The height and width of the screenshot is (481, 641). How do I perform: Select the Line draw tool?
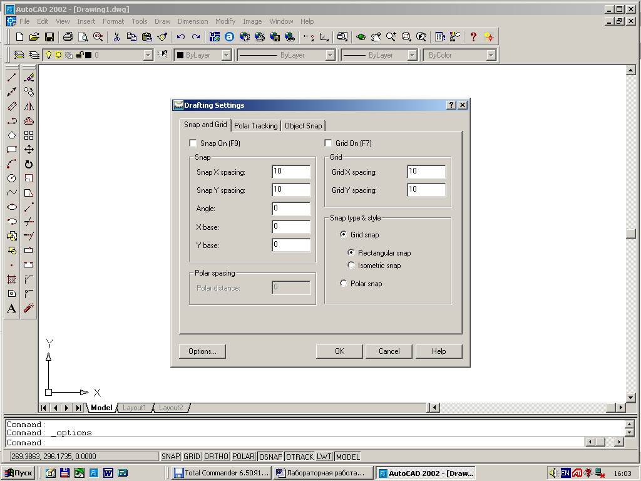pos(11,78)
